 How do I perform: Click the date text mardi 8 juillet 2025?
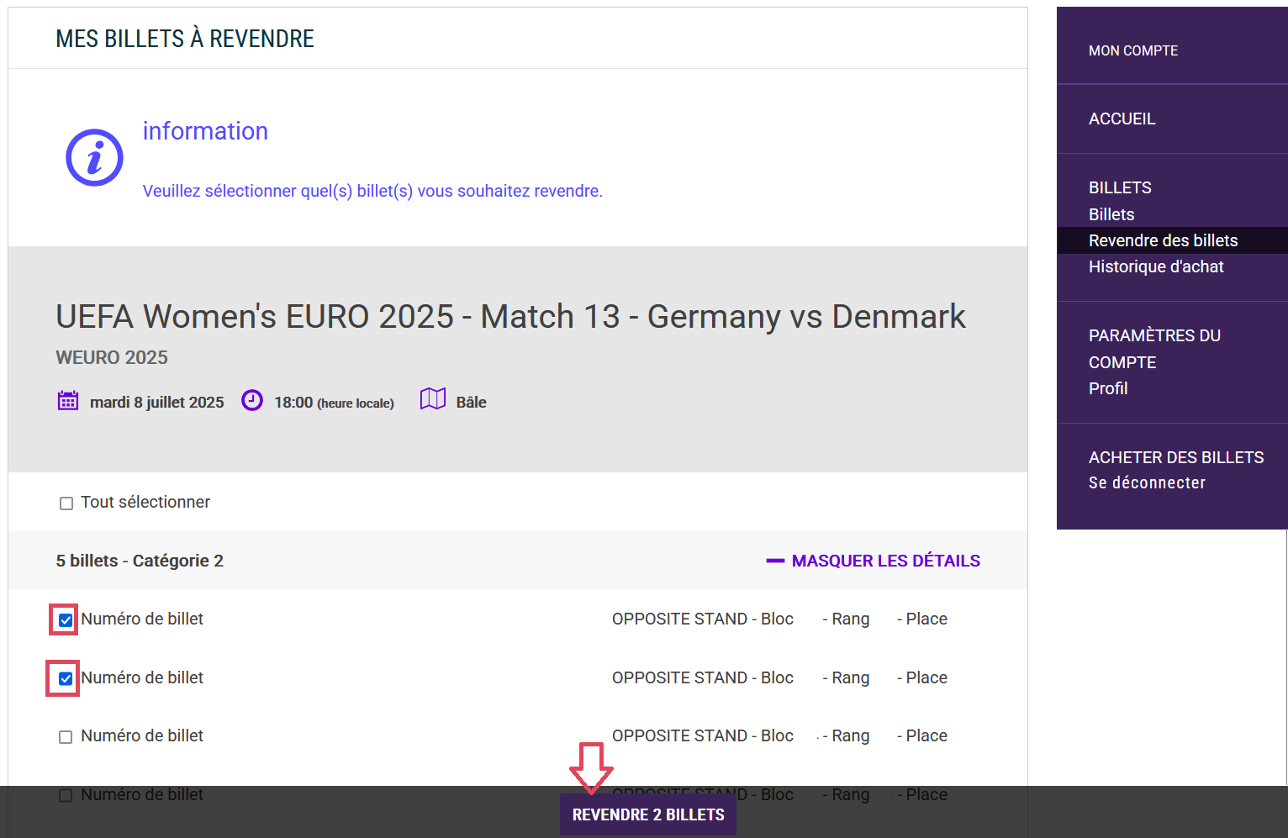click(x=157, y=403)
